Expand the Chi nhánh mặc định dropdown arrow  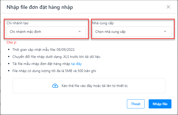[x=80, y=32]
